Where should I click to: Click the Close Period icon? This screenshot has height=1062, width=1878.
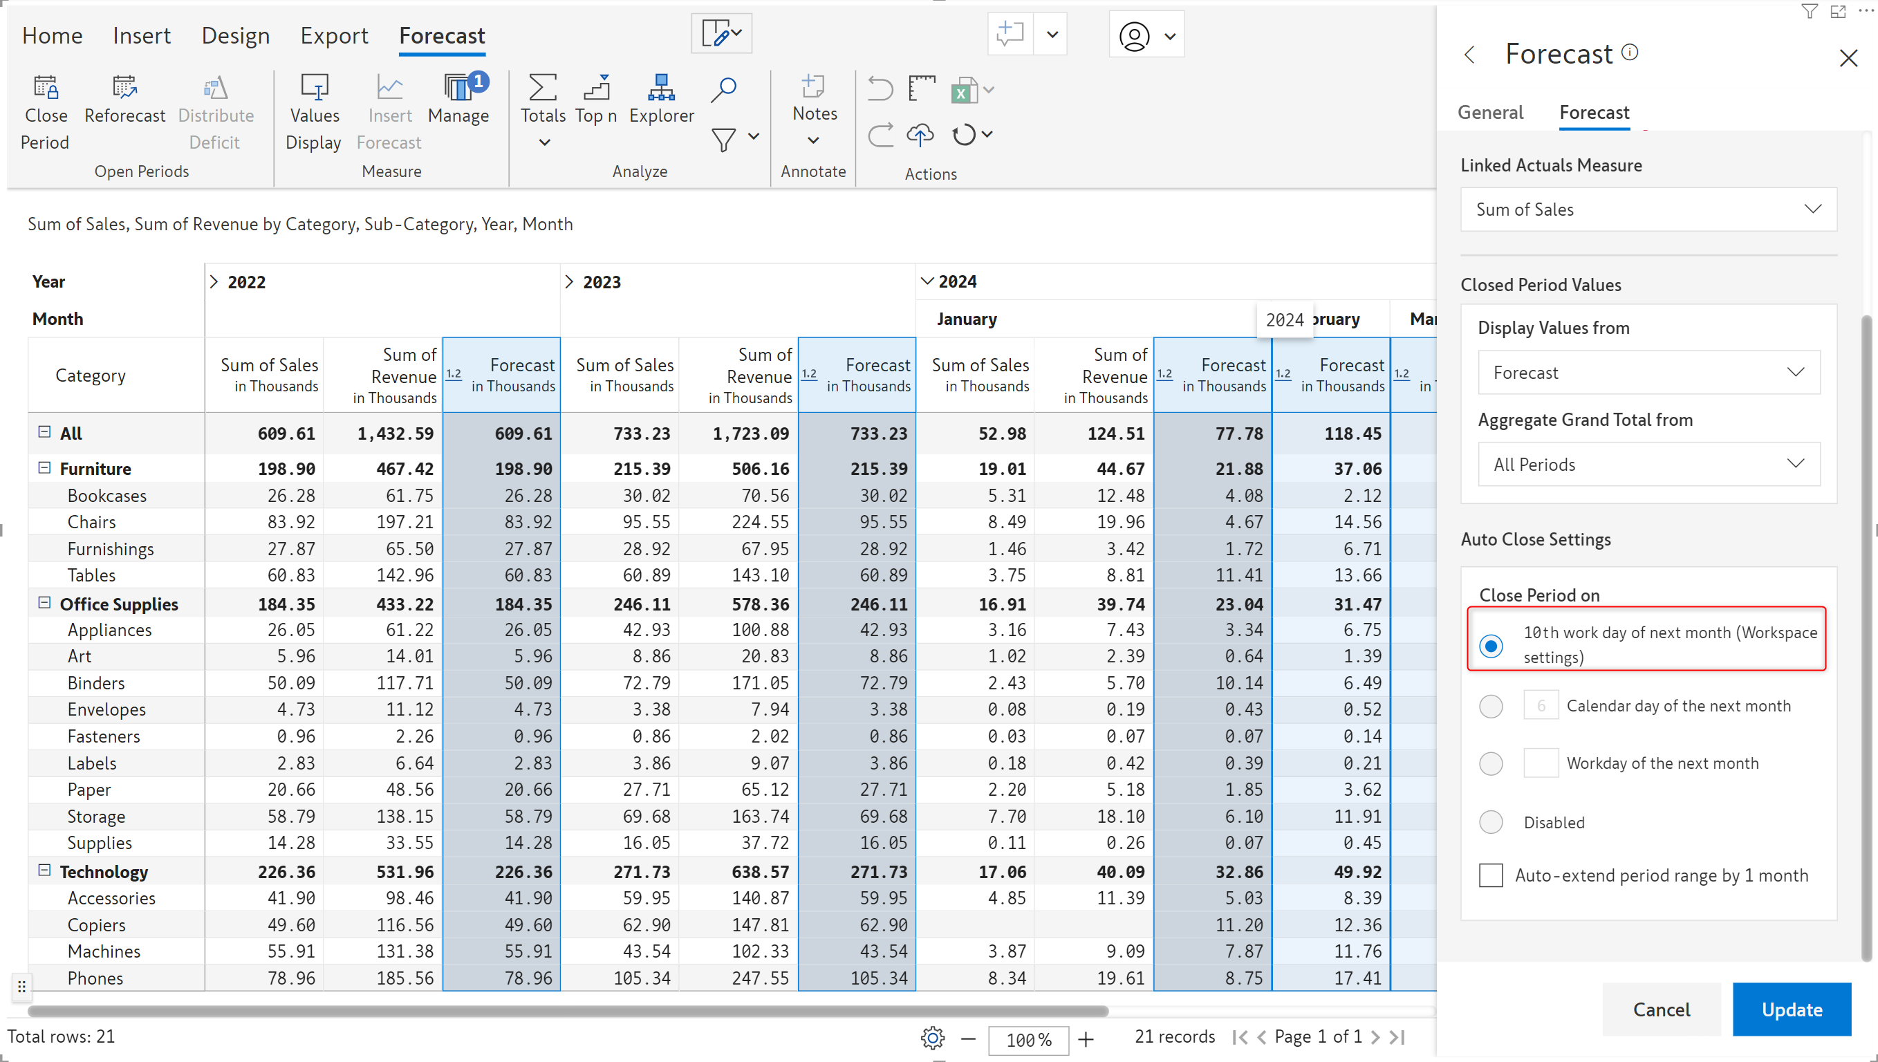pos(45,88)
